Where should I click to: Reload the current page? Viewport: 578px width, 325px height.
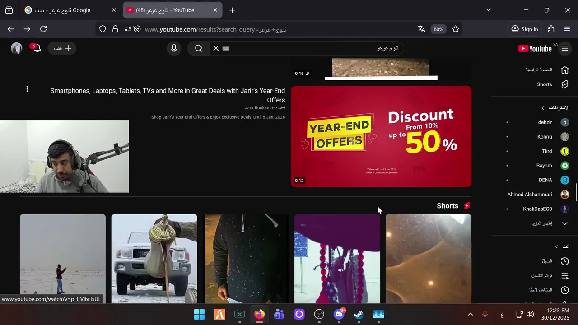(43, 29)
